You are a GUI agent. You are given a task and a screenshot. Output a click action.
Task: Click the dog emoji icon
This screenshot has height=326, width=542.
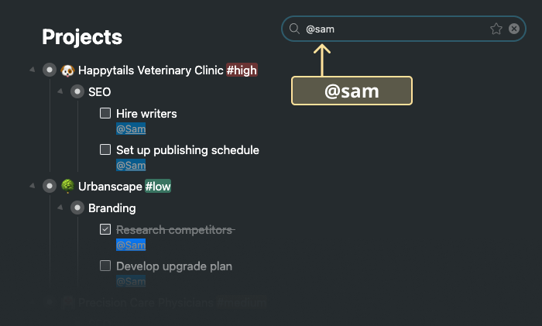68,70
